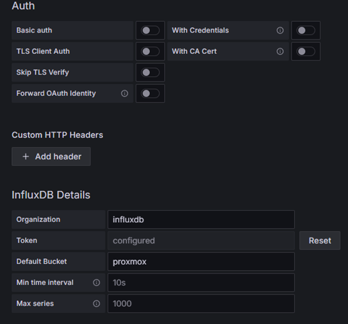This screenshot has height=324, width=348.
Task: Turn on With CA Cert switch
Action: 306,52
